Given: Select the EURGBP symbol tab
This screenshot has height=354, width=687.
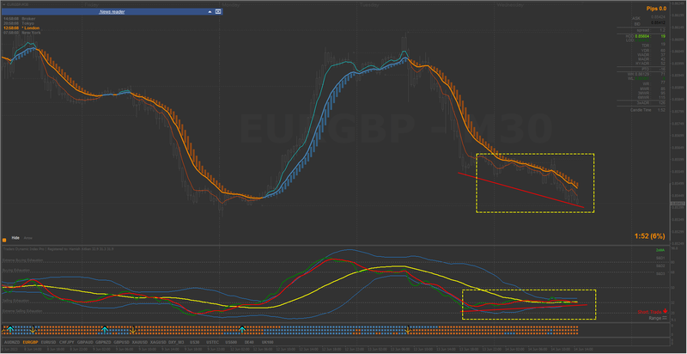Looking at the screenshot, I should [30, 342].
